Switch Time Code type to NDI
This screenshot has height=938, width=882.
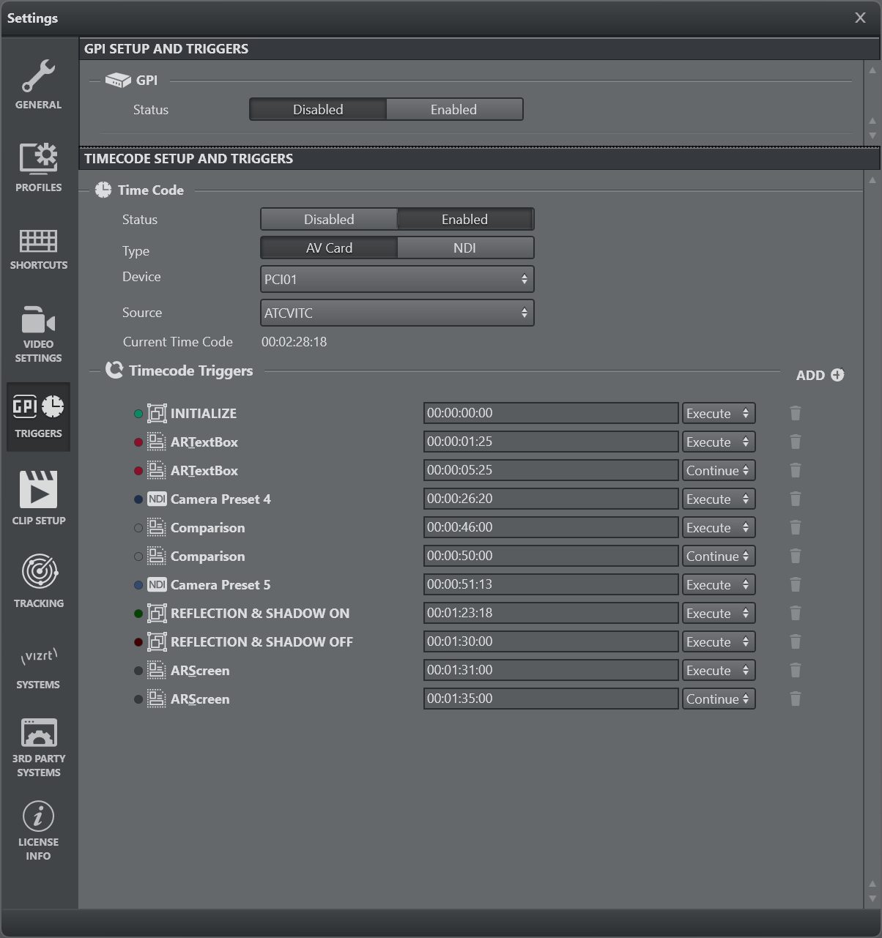coord(464,248)
